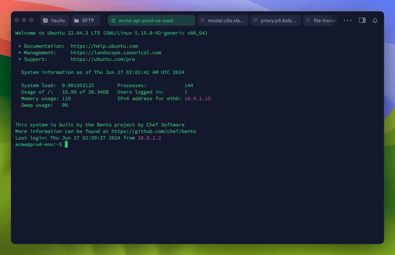Click the Welcome to Ubuntu 22.04.3 line

(111, 33)
